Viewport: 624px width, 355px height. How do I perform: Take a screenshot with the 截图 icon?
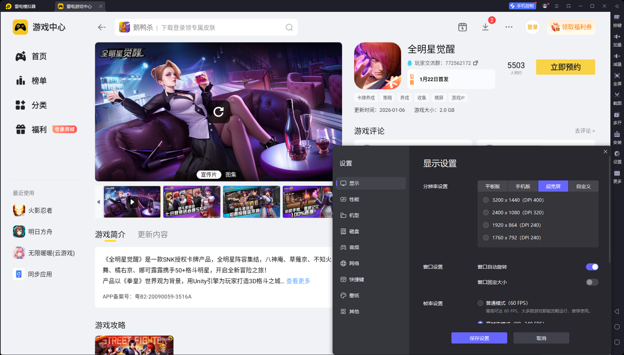(x=617, y=99)
